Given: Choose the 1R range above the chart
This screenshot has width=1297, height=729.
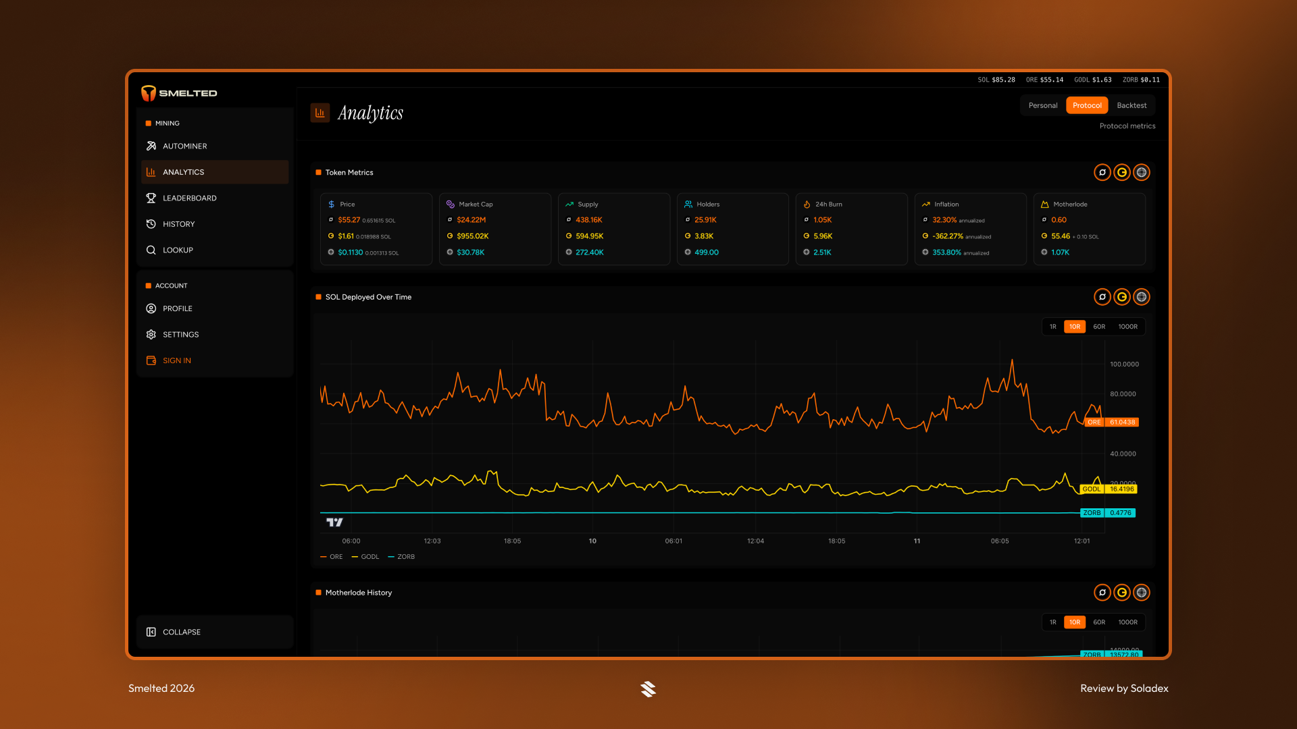Looking at the screenshot, I should (1052, 326).
